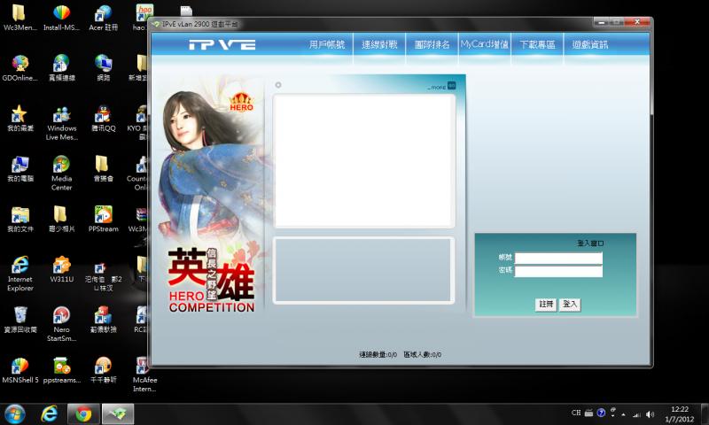Image resolution: width=709 pixels, height=425 pixels.
Task: Select the 我的文件 desktop icon
Action: (19, 220)
